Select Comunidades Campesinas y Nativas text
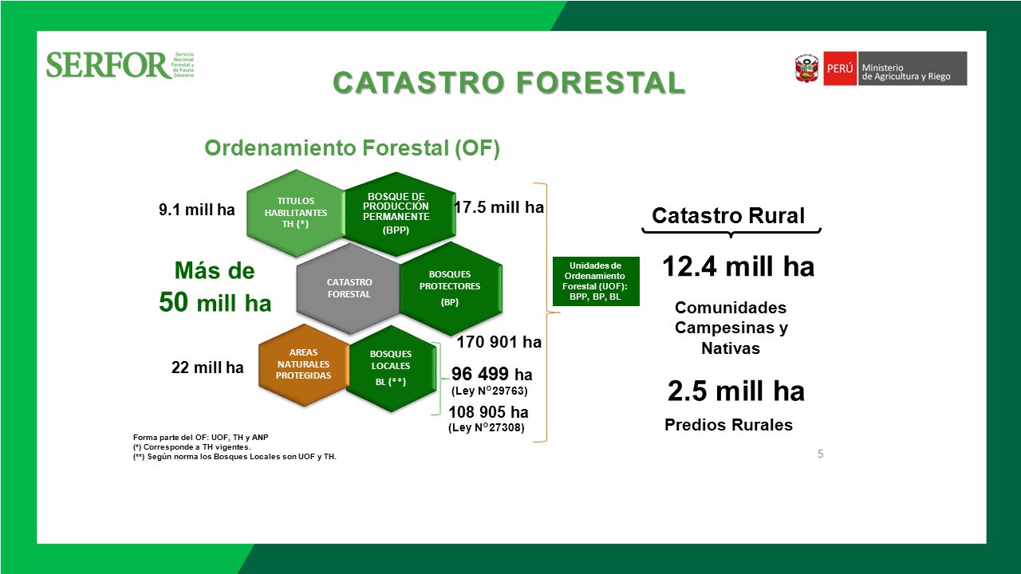This screenshot has height=574, width=1021. coord(731,328)
